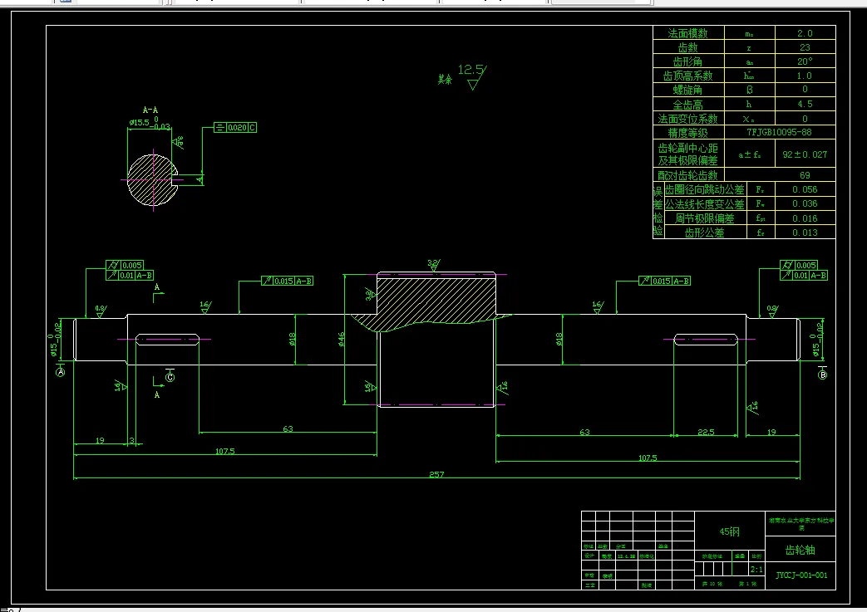The image size is (867, 612).
Task: Select the 周节极限偏差 value 0.016
Action: point(805,218)
